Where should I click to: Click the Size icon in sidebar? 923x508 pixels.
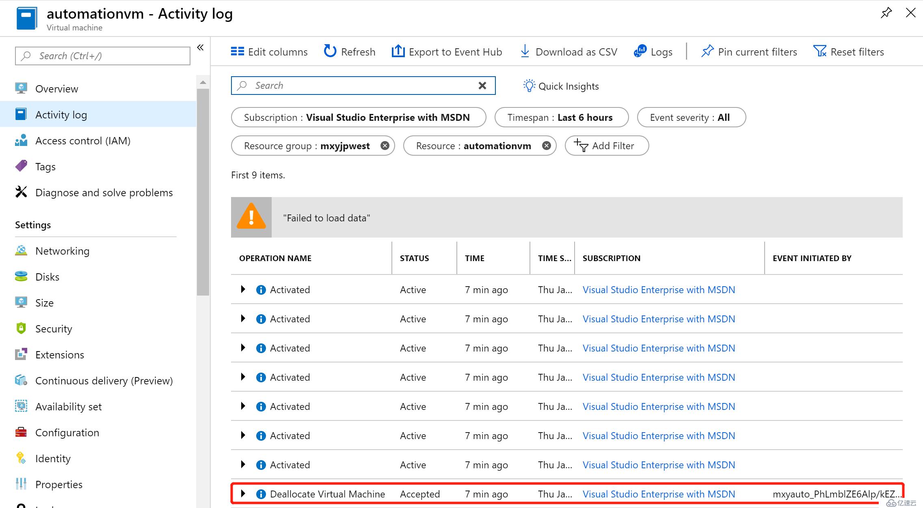click(21, 302)
